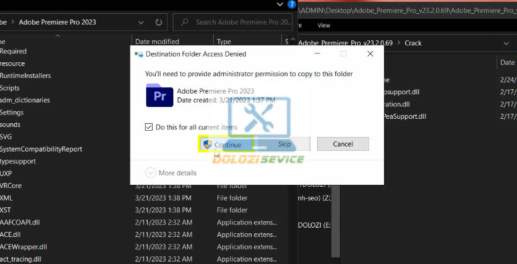
Task: Select the ACEWrapper.dll file
Action: [x=24, y=246]
